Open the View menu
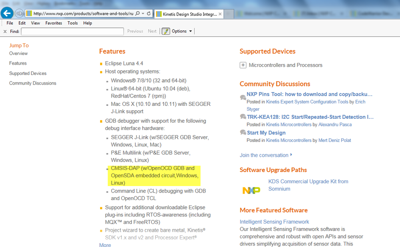The image size is (400, 247). point(36,23)
